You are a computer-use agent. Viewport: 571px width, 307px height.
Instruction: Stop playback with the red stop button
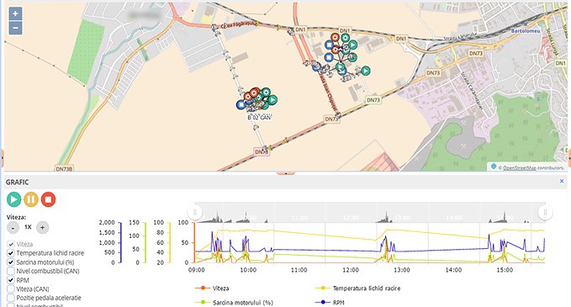48,199
